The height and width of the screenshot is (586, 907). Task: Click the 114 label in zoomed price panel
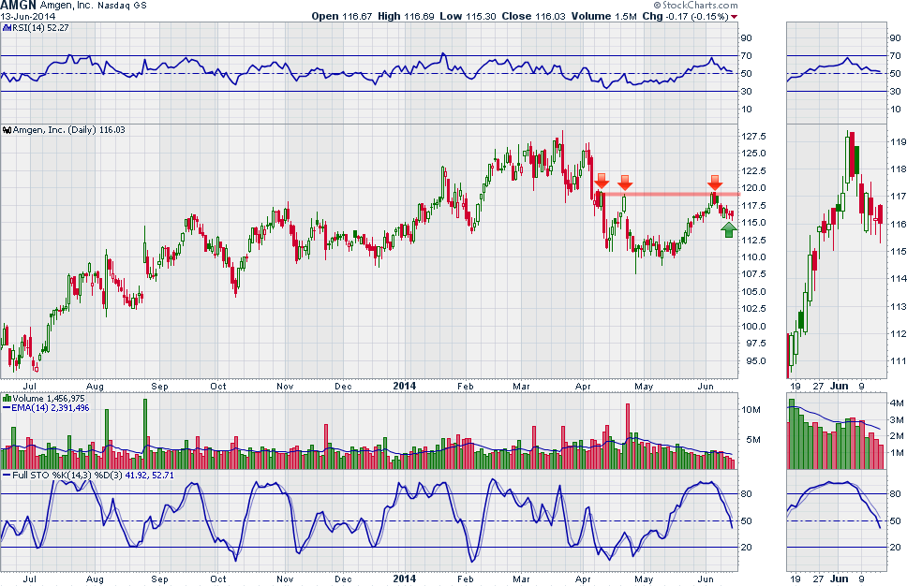pyautogui.click(x=899, y=279)
